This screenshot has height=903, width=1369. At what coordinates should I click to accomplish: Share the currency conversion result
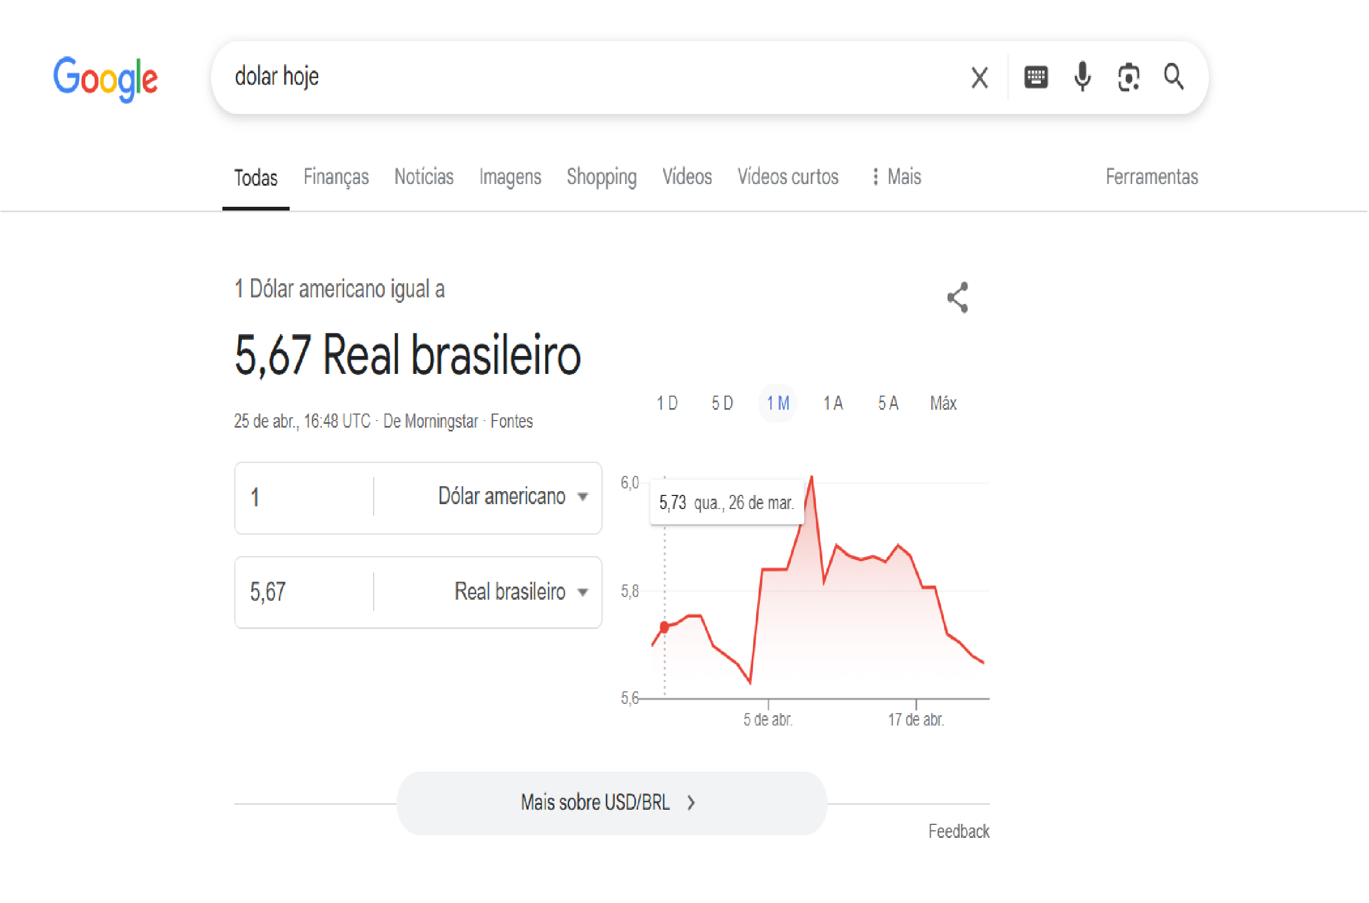click(x=958, y=298)
